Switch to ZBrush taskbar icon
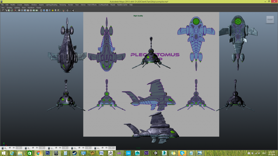278x156 pixels. click(x=110, y=153)
